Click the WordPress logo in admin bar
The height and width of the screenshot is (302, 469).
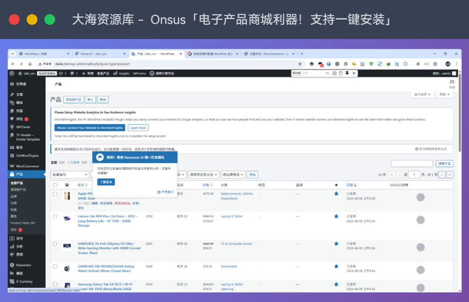point(12,73)
